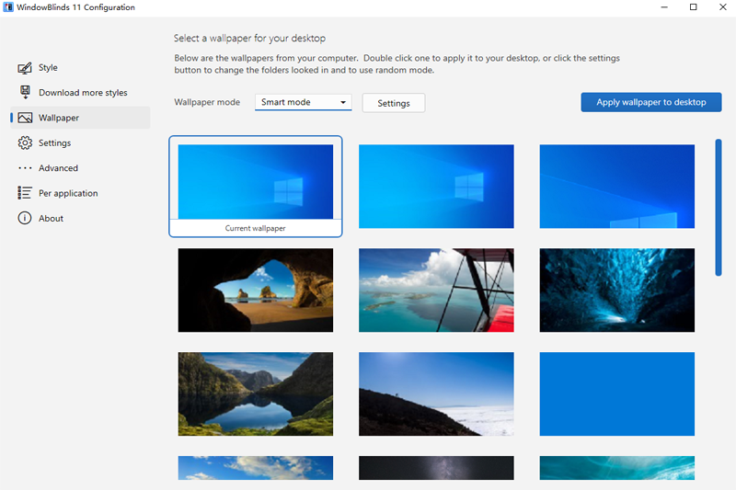Open the Wallpaper mode dropdown
Screen dimensions: 736x490
303,103
